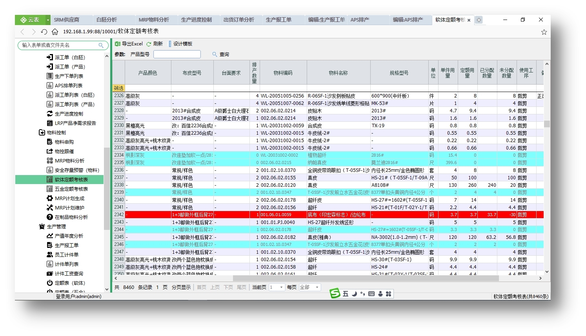Click 分页显示 in footer
Screen dimensions: 586x336
pyautogui.click(x=181, y=287)
